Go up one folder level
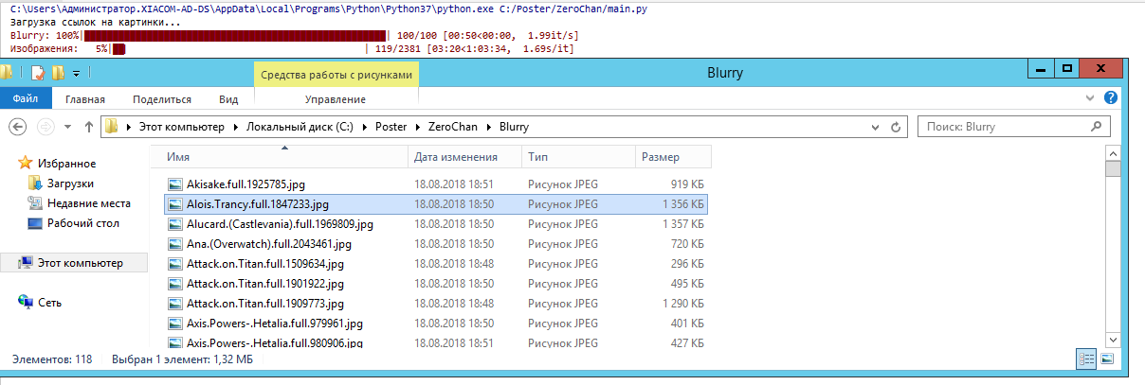Image resolution: width=1145 pixels, height=385 pixels. click(89, 127)
